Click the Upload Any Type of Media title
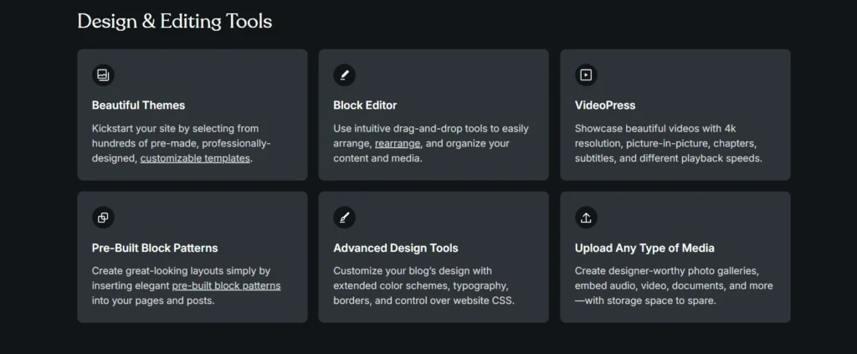The image size is (857, 354). (x=644, y=248)
